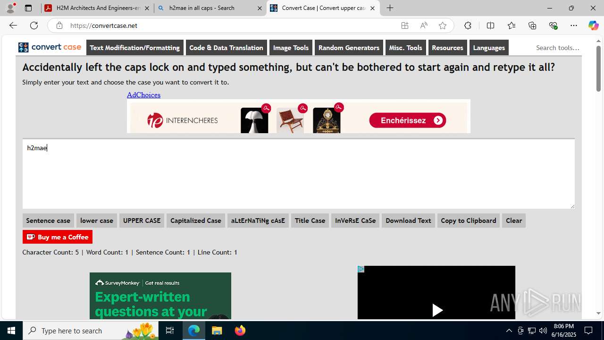Open the volume speaker tray icon
This screenshot has height=340, width=604.
pos(543,331)
